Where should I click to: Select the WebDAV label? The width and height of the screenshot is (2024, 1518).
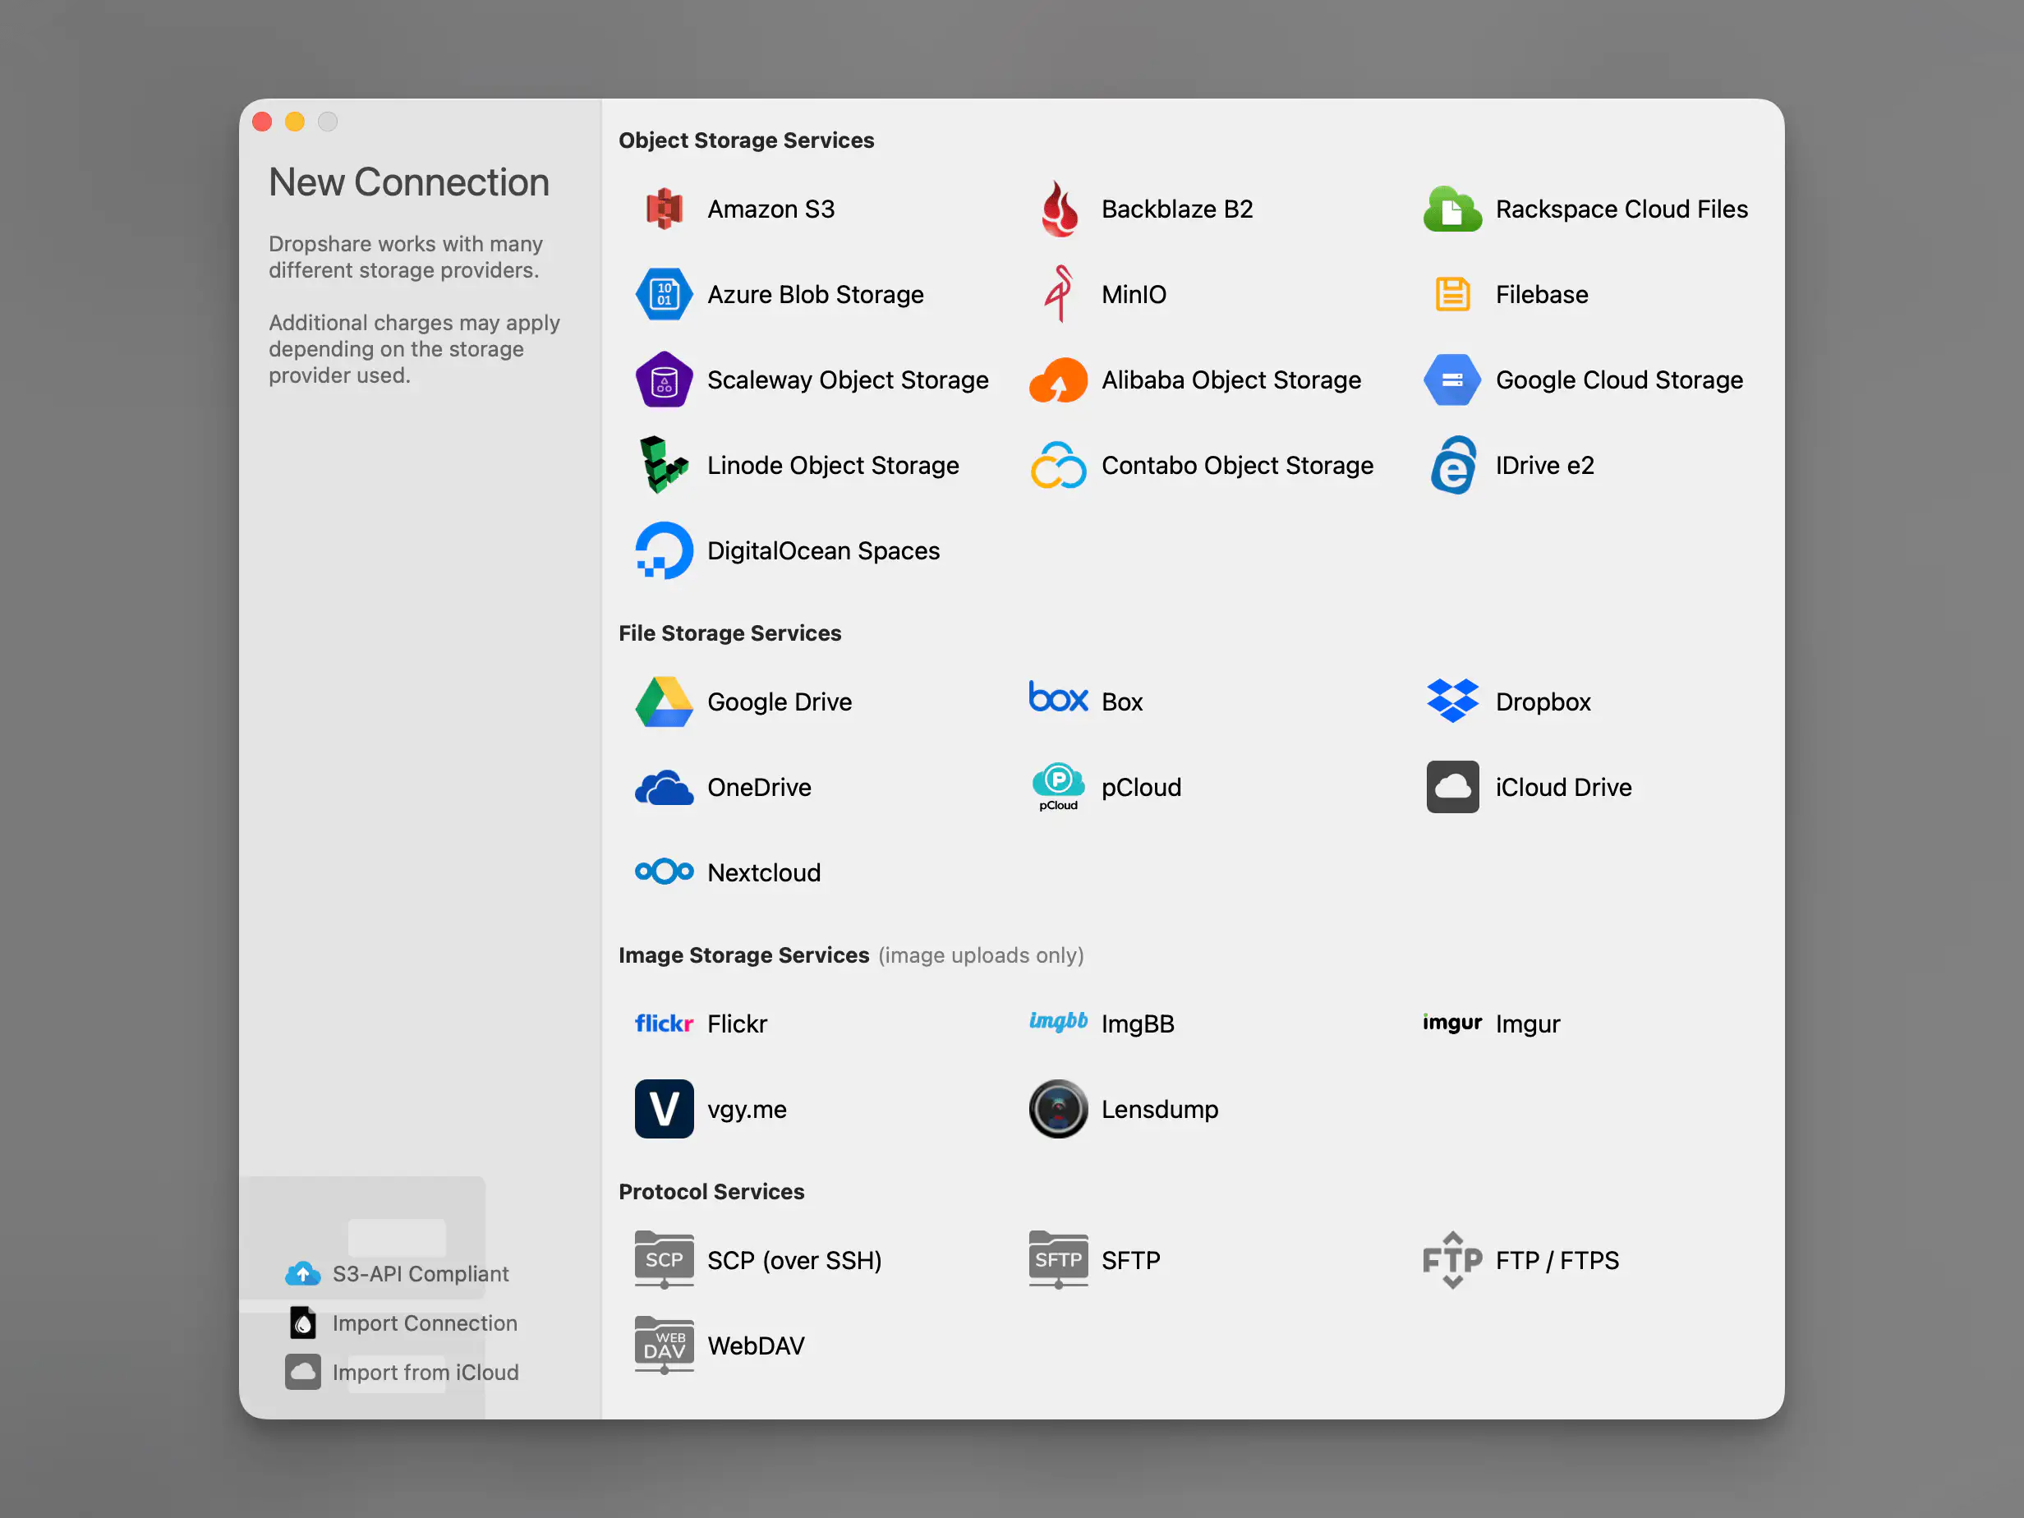[756, 1345]
